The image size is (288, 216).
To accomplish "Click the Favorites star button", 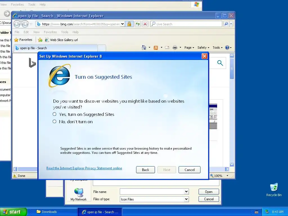I will pos(23,40).
